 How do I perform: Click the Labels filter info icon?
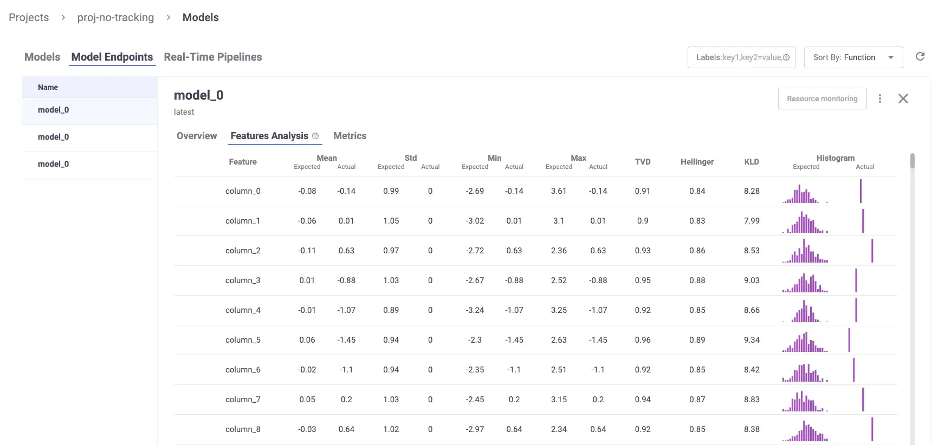pyautogui.click(x=786, y=57)
